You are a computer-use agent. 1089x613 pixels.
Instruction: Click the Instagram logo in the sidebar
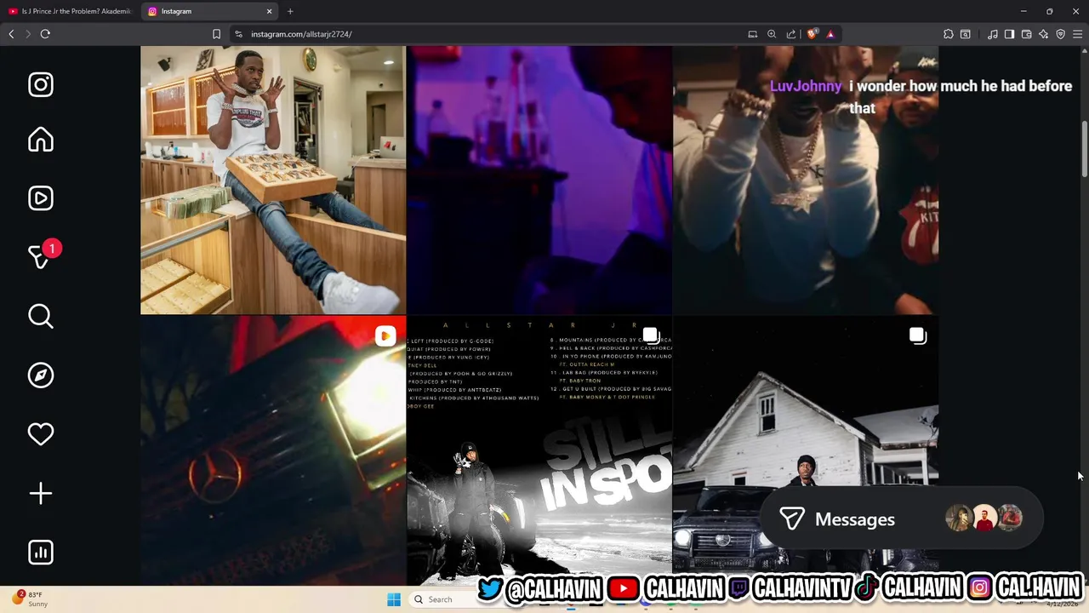[41, 84]
